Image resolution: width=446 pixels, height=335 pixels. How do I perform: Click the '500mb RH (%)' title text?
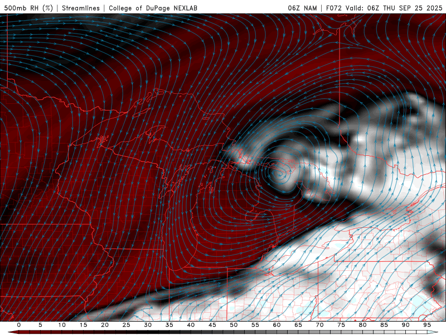pyautogui.click(x=28, y=8)
